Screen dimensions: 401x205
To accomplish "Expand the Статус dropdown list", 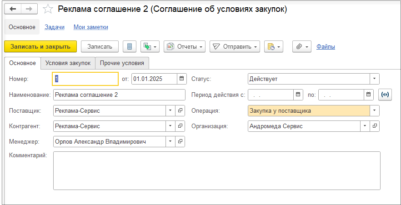I will pos(374,79).
